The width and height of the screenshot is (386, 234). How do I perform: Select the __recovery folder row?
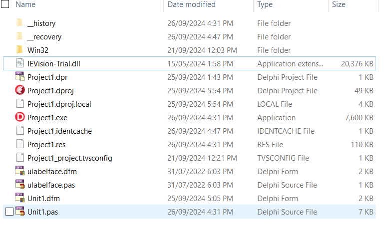(190, 36)
